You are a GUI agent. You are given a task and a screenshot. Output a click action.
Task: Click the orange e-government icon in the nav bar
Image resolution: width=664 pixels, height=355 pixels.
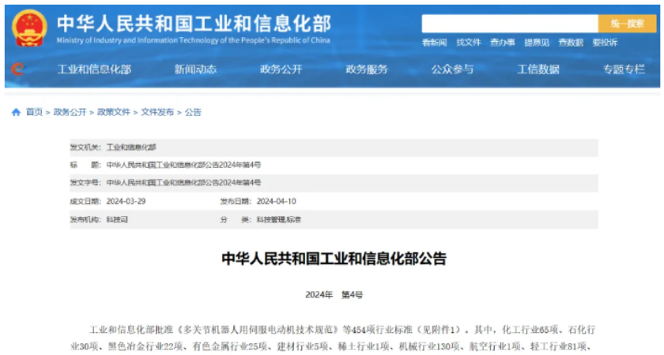17,69
